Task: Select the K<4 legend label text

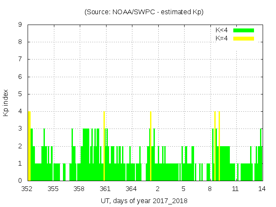Action: pos(222,30)
